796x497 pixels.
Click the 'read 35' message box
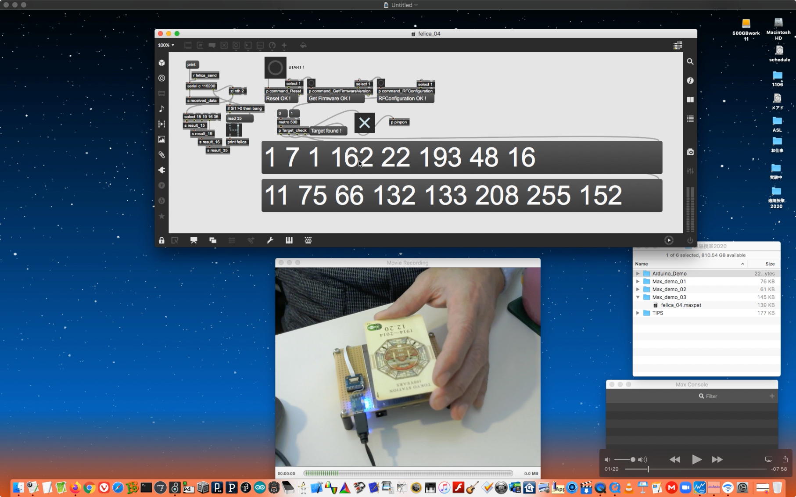pos(240,118)
